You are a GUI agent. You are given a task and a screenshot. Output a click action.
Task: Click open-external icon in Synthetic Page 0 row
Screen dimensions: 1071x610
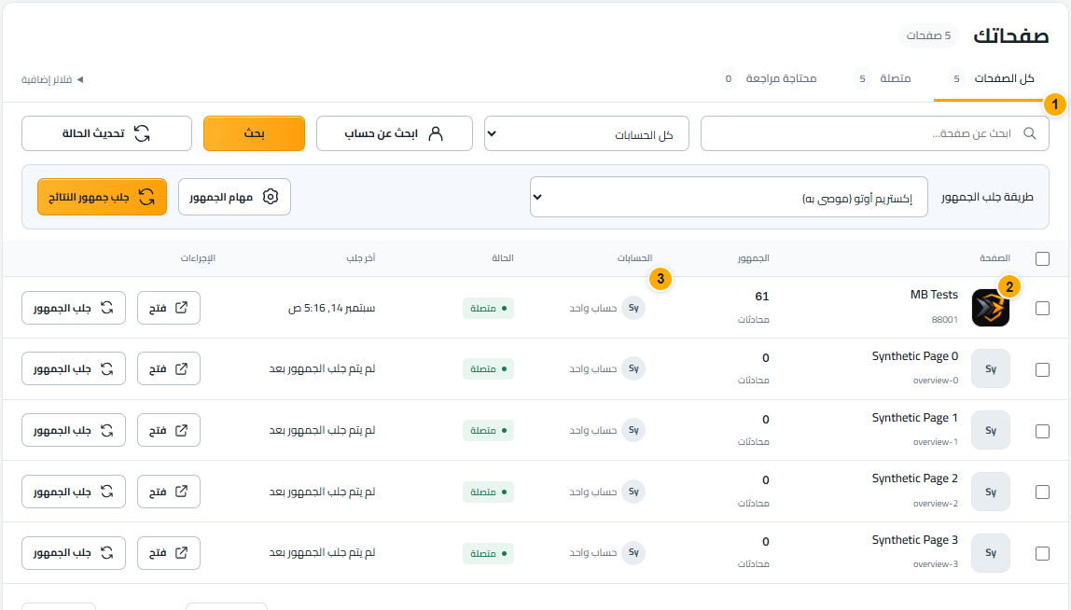point(181,368)
